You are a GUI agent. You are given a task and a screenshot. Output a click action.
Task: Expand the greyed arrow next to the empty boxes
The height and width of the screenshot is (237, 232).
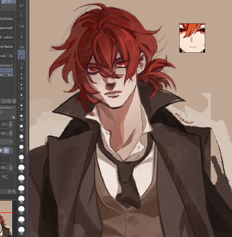pyautogui.click(x=11, y=159)
